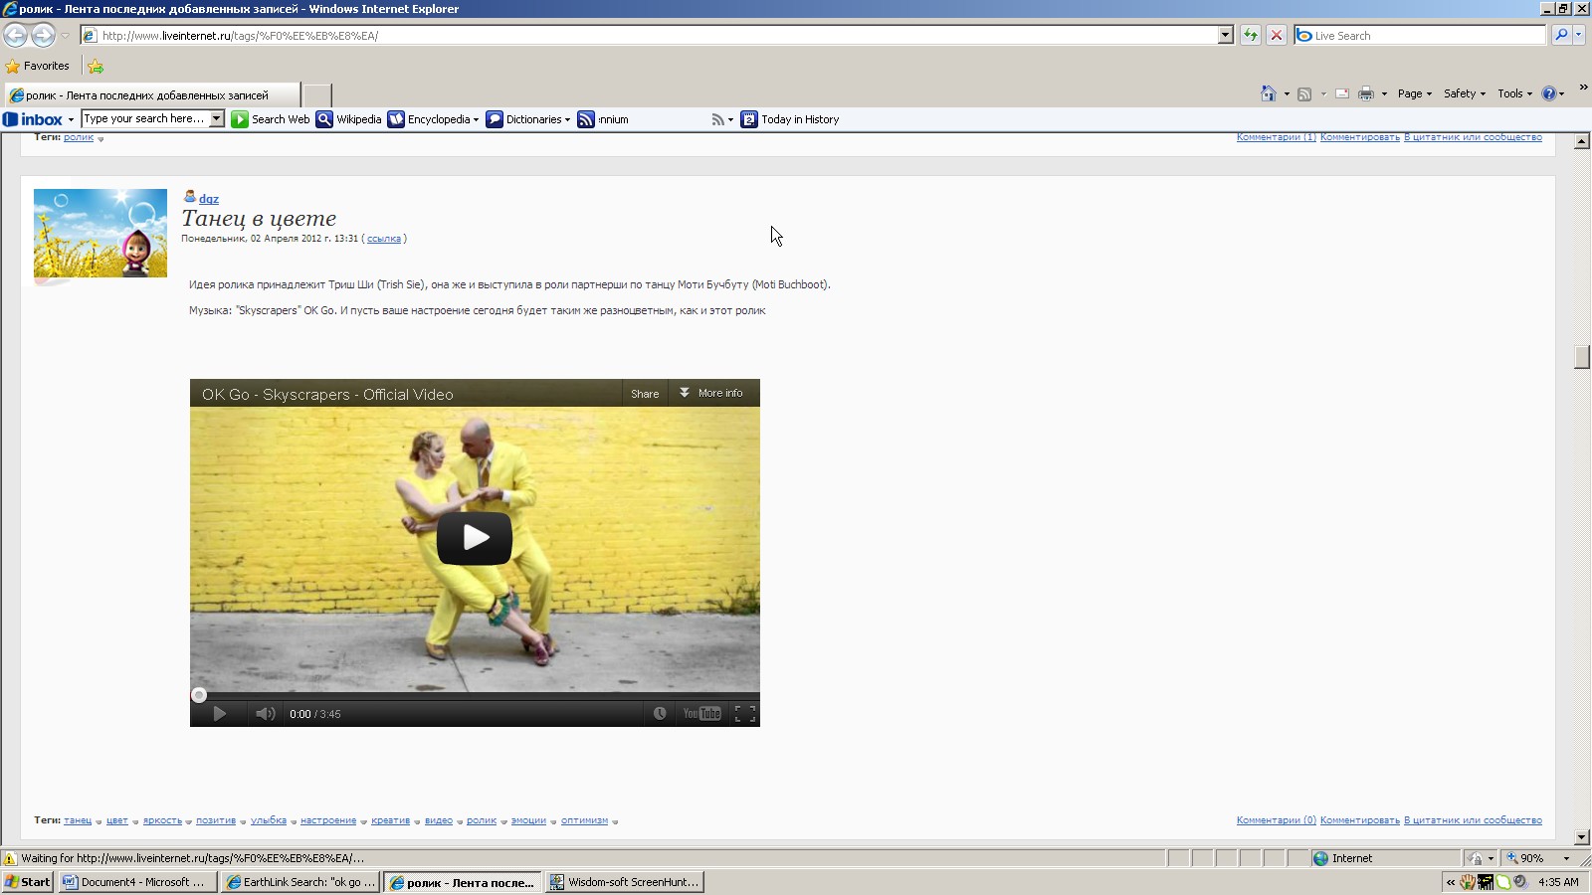
Task: Expand the Encyclopedia toolbar dropdown
Action: [x=476, y=119]
